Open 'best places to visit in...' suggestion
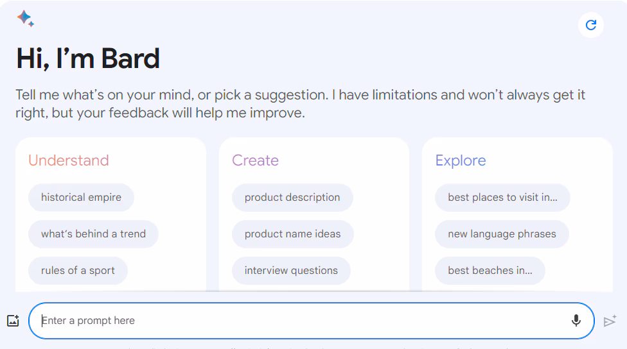This screenshot has height=349, width=627. pos(502,198)
